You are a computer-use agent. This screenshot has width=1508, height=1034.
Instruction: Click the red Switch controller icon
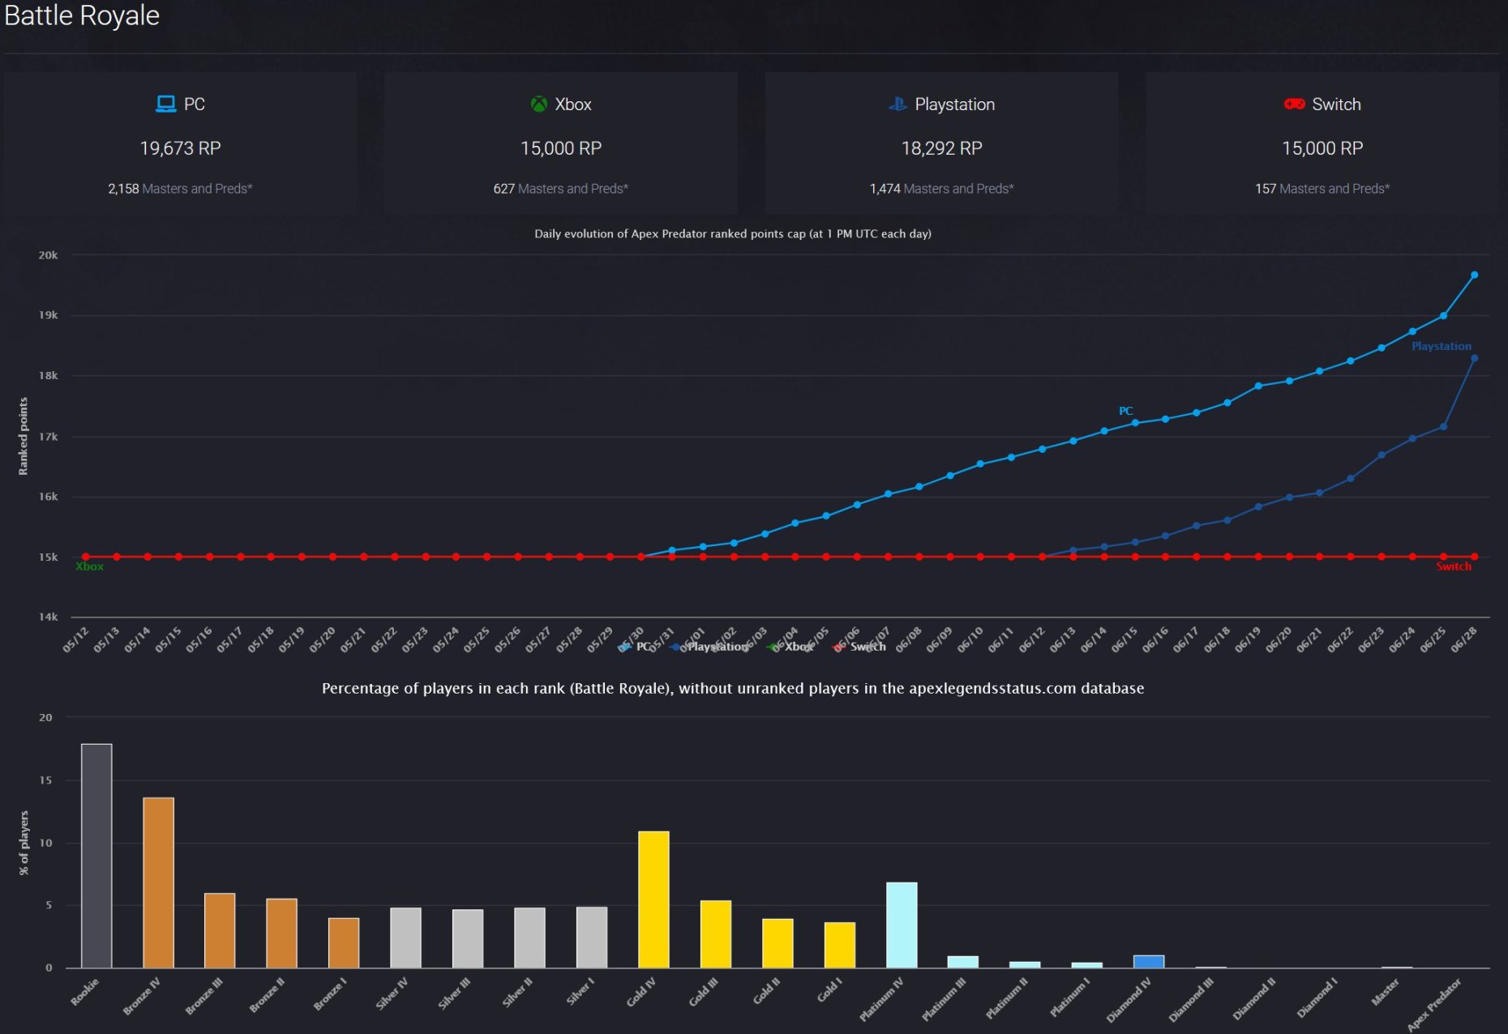[1294, 104]
